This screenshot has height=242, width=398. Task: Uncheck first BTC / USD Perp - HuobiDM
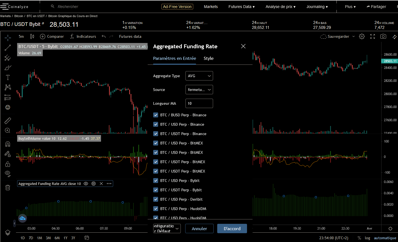156,209
